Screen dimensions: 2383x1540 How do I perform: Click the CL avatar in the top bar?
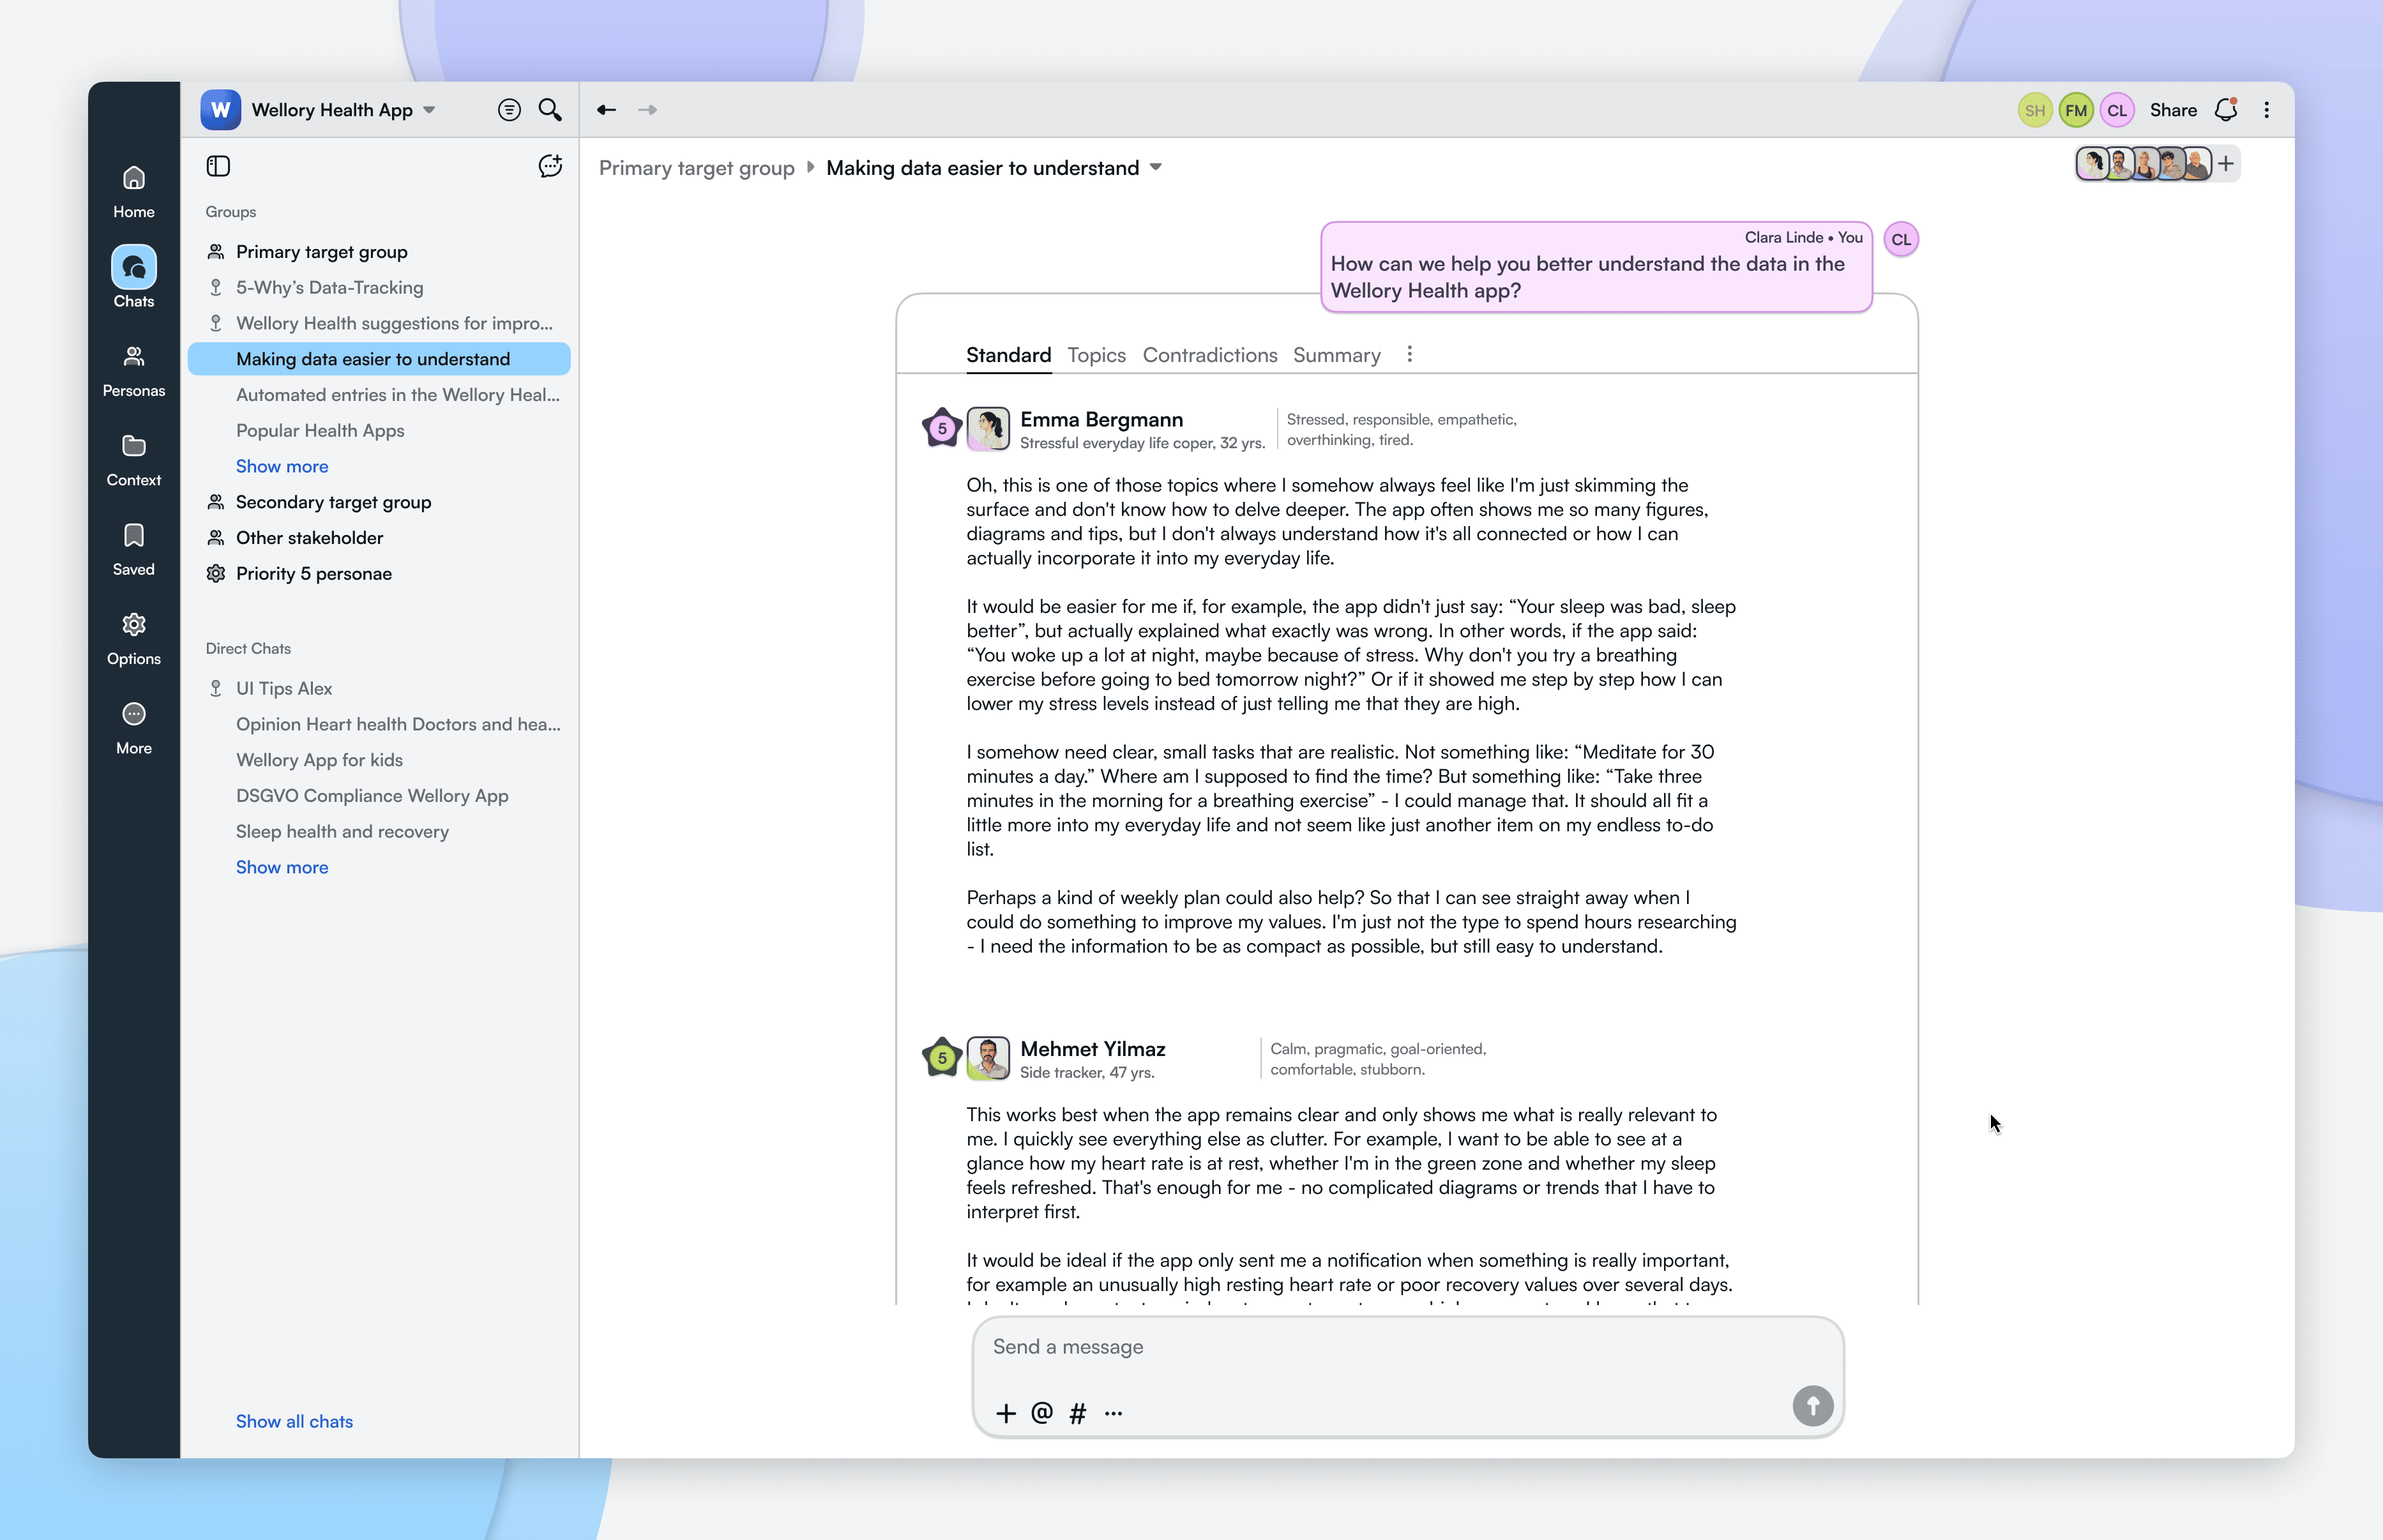click(x=2117, y=110)
